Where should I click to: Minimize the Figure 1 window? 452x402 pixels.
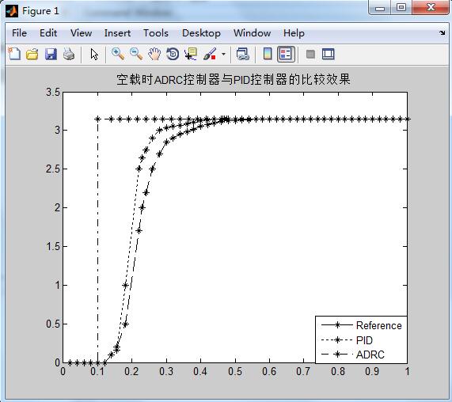[380, 7]
